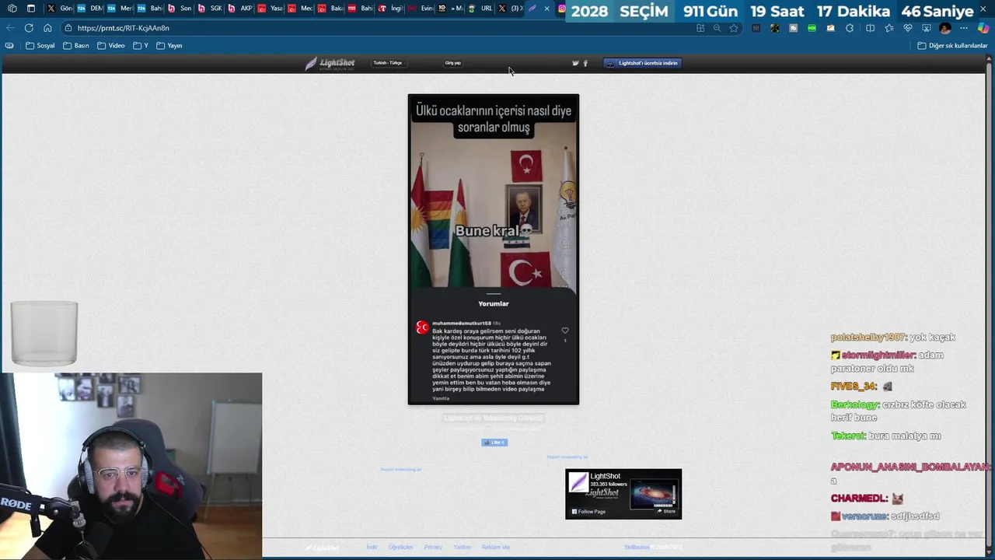Reload the page with refresh icon
This screenshot has width=995, height=560.
[29, 28]
